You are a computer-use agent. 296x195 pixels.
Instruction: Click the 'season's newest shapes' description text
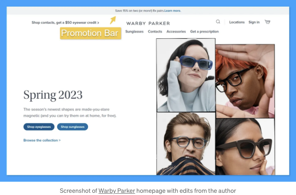(70, 113)
